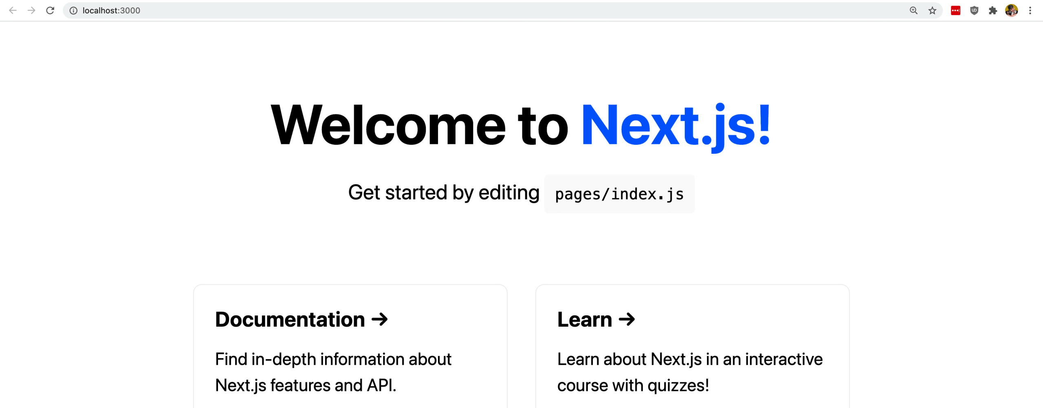1043x408 pixels.
Task: Bookmark this page with the star icon
Action: [x=932, y=11]
